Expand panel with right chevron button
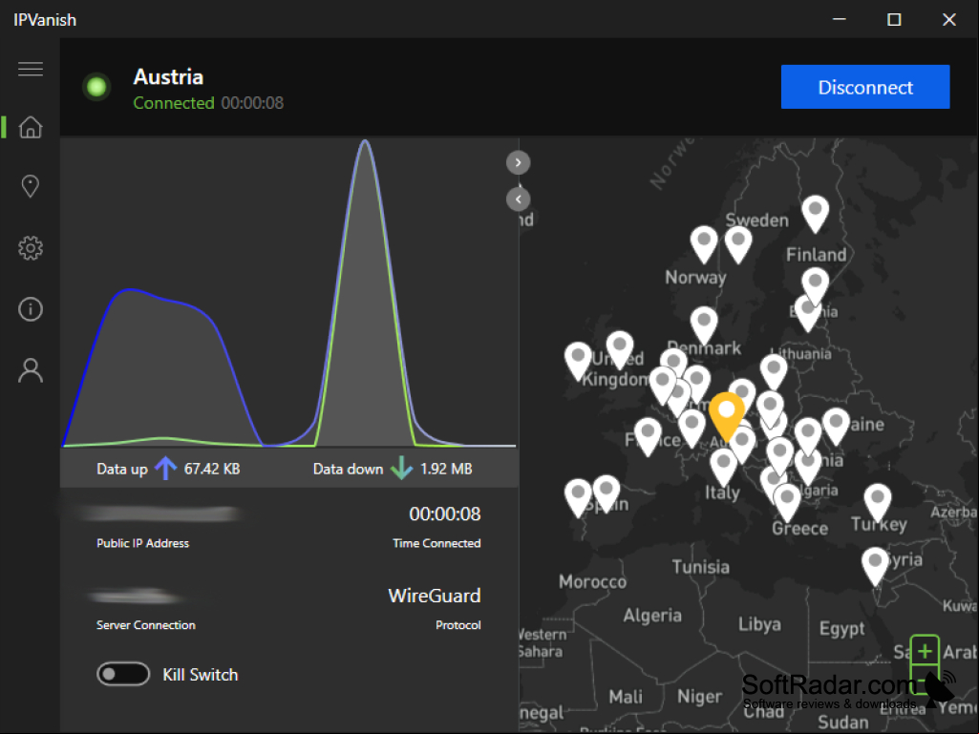This screenshot has height=734, width=979. pos(518,163)
